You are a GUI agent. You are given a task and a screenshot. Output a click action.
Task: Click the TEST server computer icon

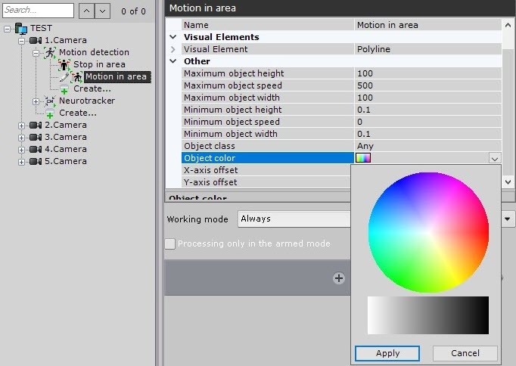tap(20, 28)
